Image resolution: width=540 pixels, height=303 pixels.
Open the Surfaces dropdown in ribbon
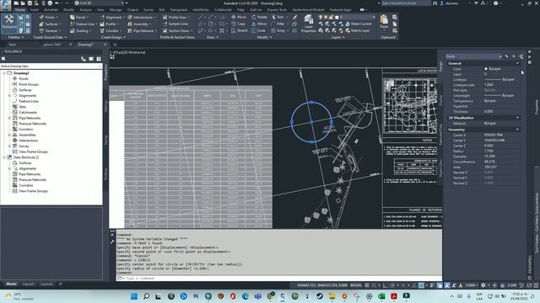(51, 24)
